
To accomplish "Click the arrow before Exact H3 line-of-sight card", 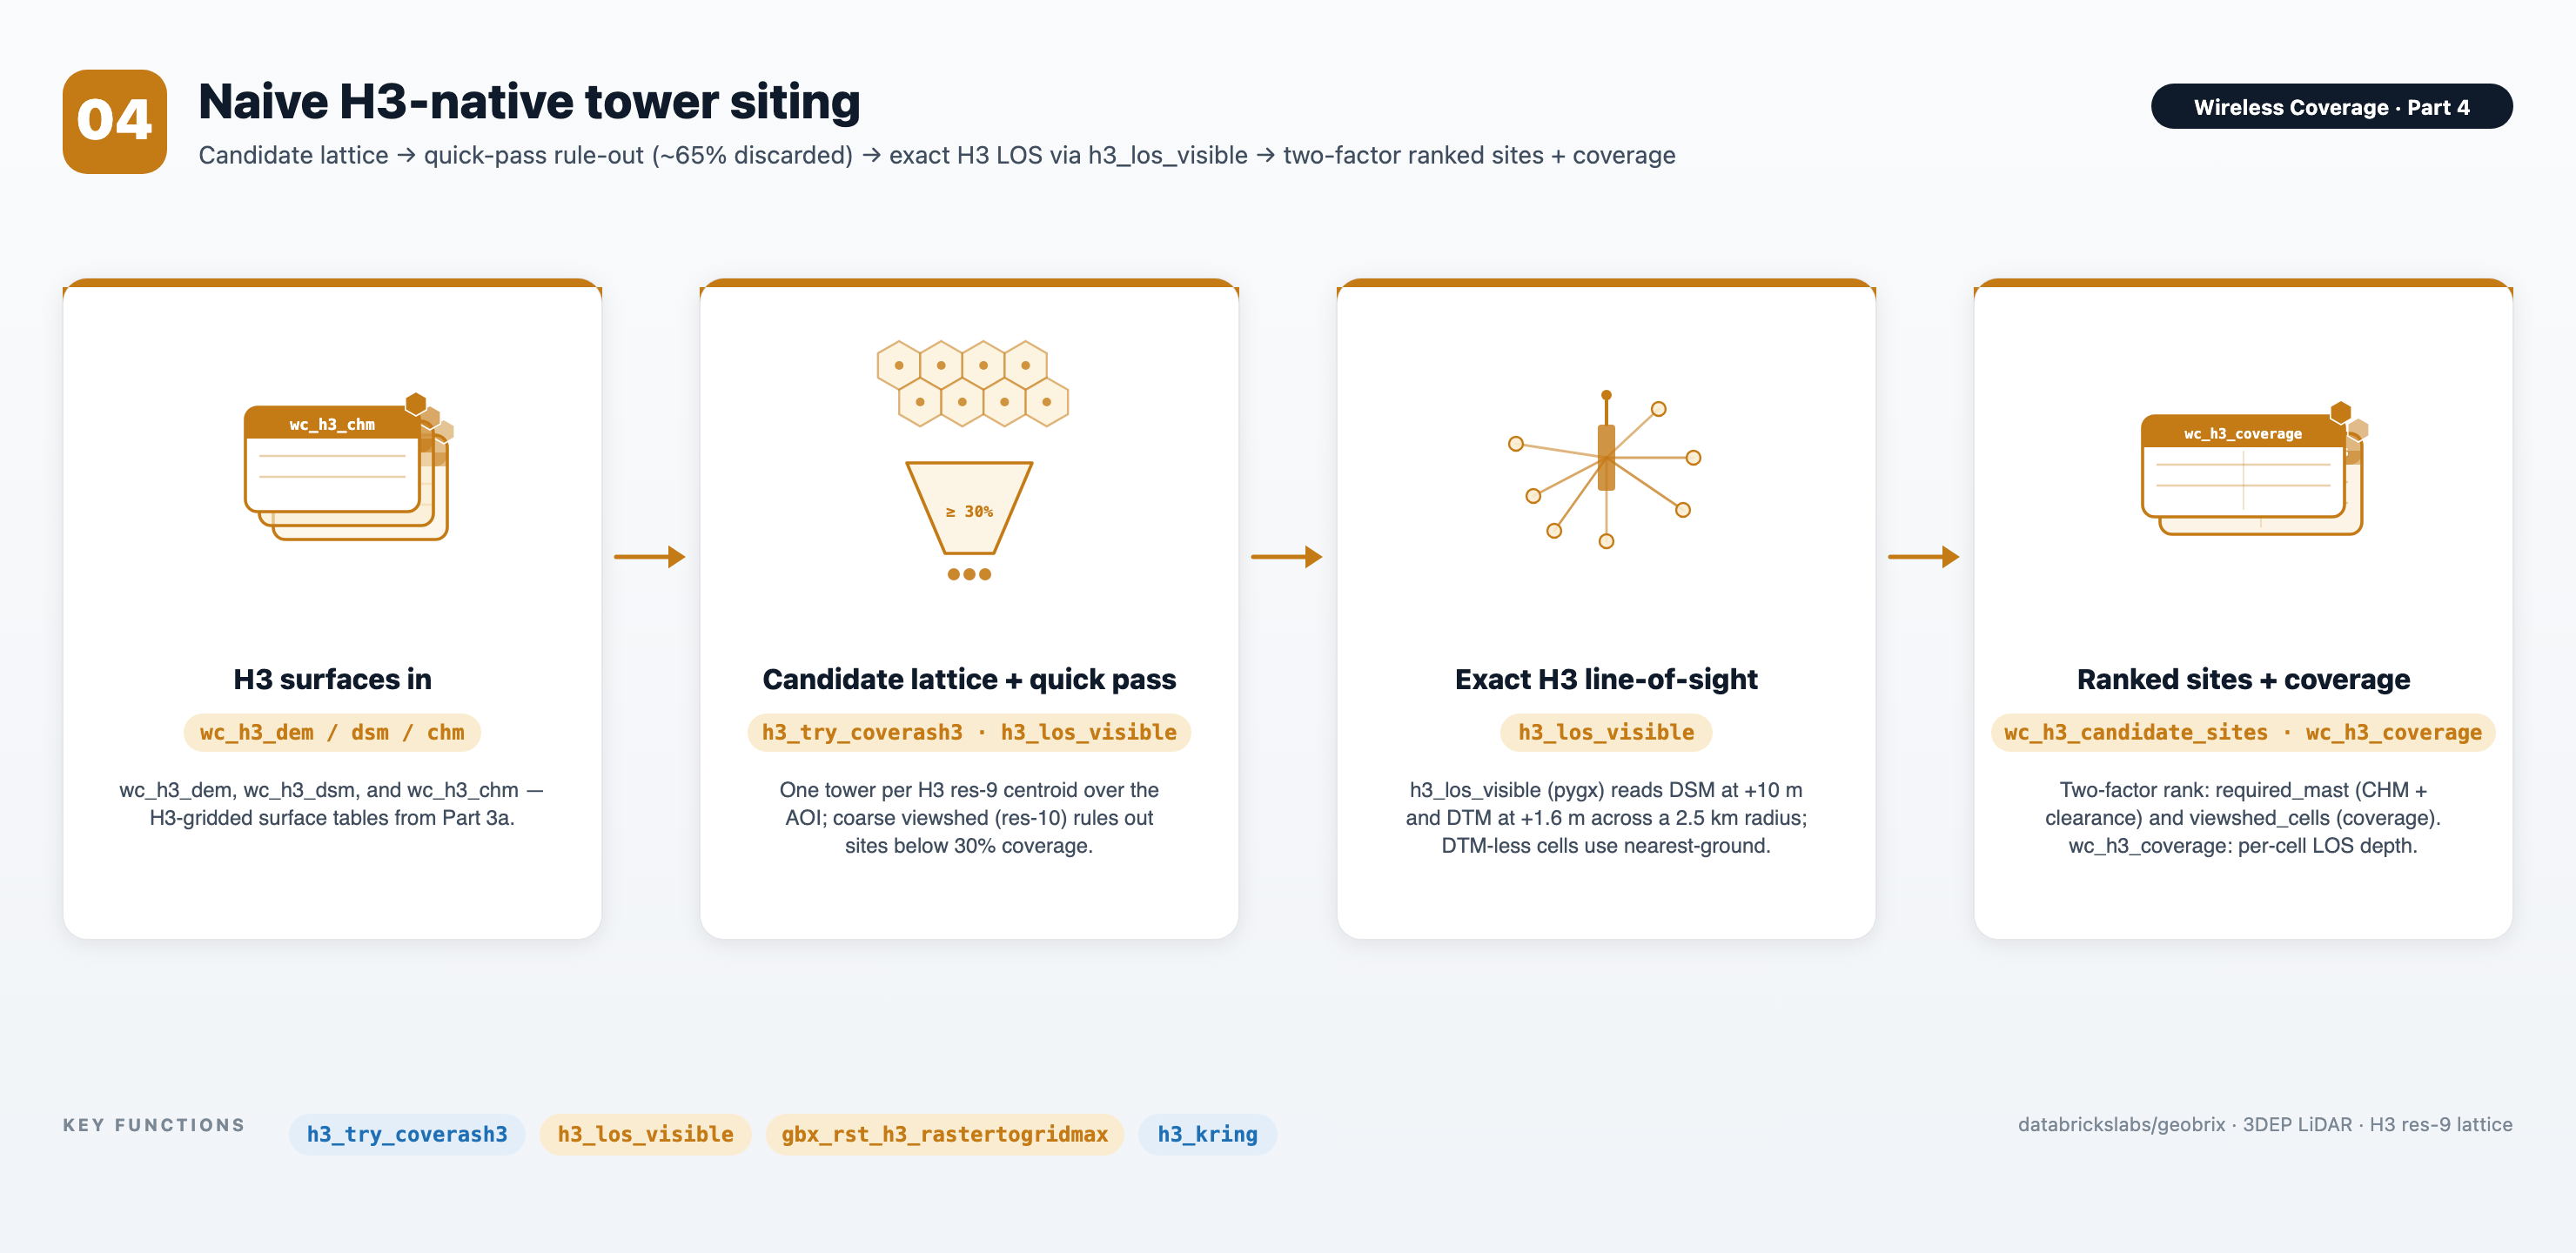I will click(1287, 557).
